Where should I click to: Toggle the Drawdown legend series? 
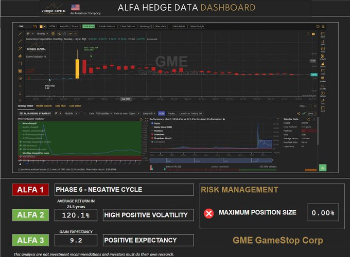click(158, 134)
